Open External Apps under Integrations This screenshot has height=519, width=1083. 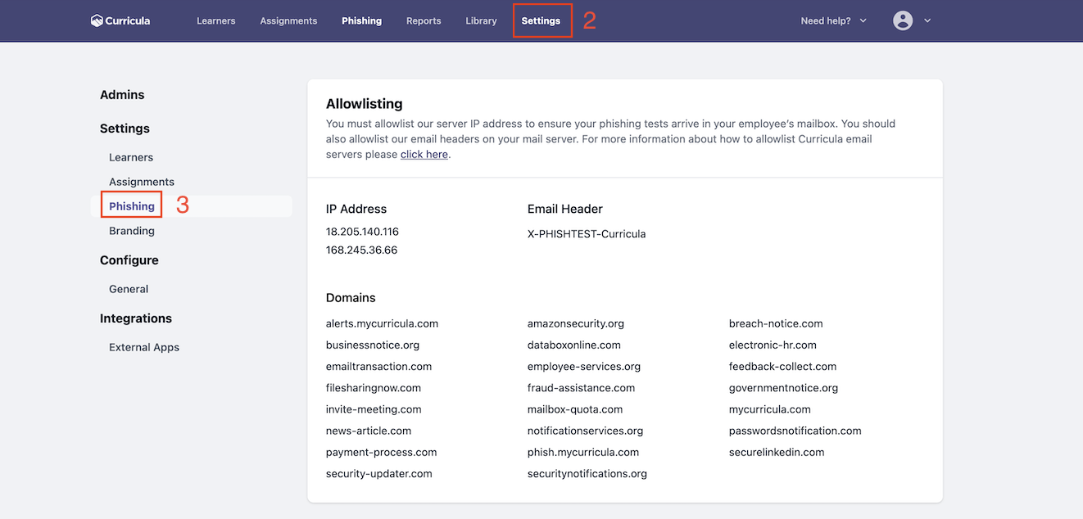(x=144, y=347)
